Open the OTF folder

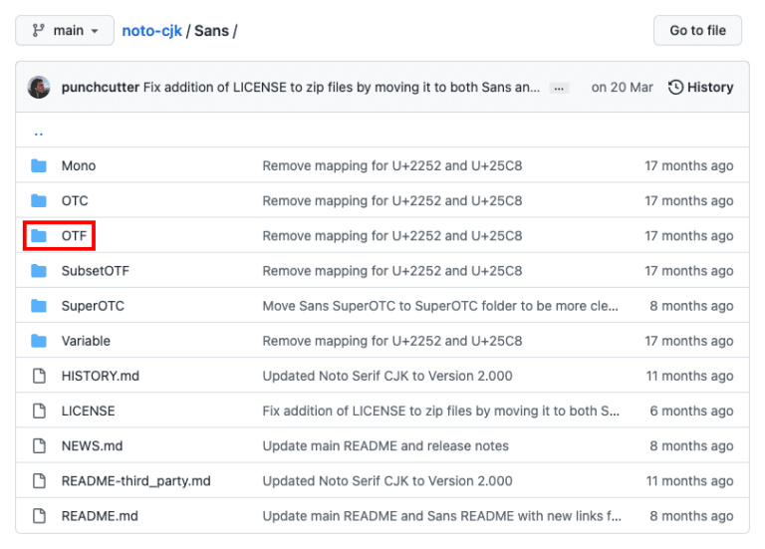(75, 236)
